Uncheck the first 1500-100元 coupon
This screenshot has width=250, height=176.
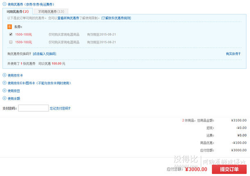[x=11, y=34]
